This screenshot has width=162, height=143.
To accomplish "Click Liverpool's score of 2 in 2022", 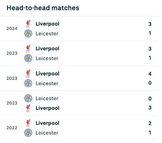I will point(150,123).
